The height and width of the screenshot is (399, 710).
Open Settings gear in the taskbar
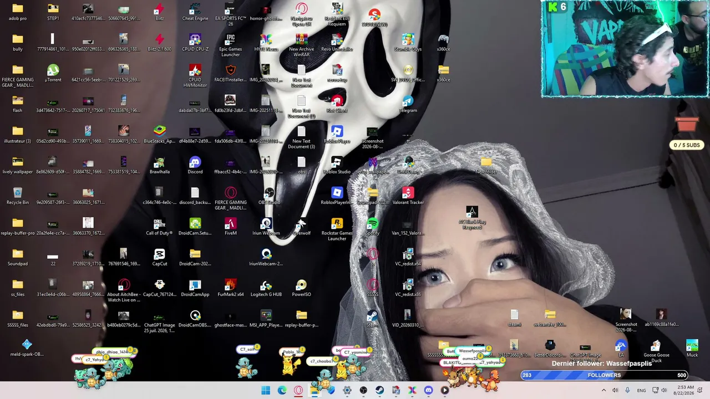pos(347,391)
